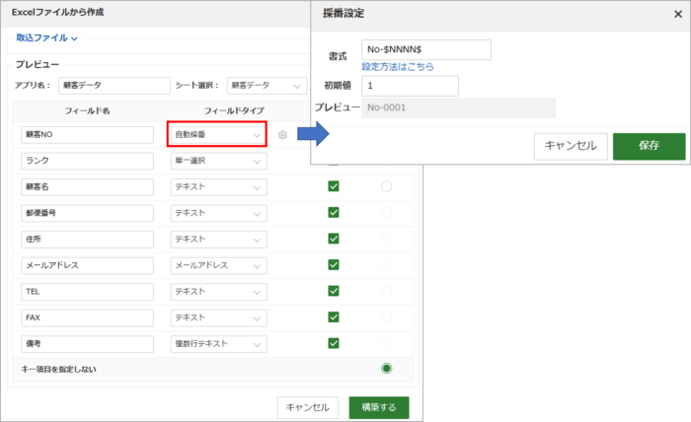Uncheck the 備考 import checkbox
Viewport: 691px width, 422px height.
click(334, 343)
